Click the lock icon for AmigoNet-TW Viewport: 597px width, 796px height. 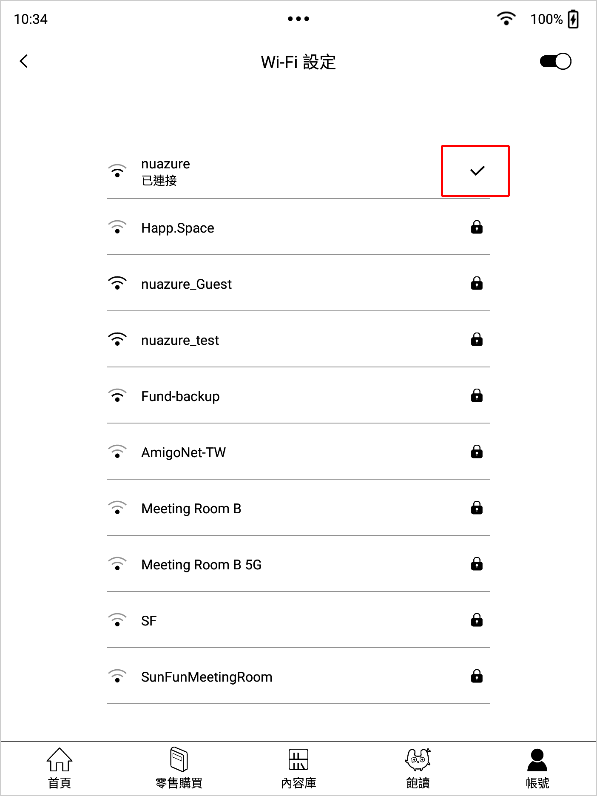[477, 452]
